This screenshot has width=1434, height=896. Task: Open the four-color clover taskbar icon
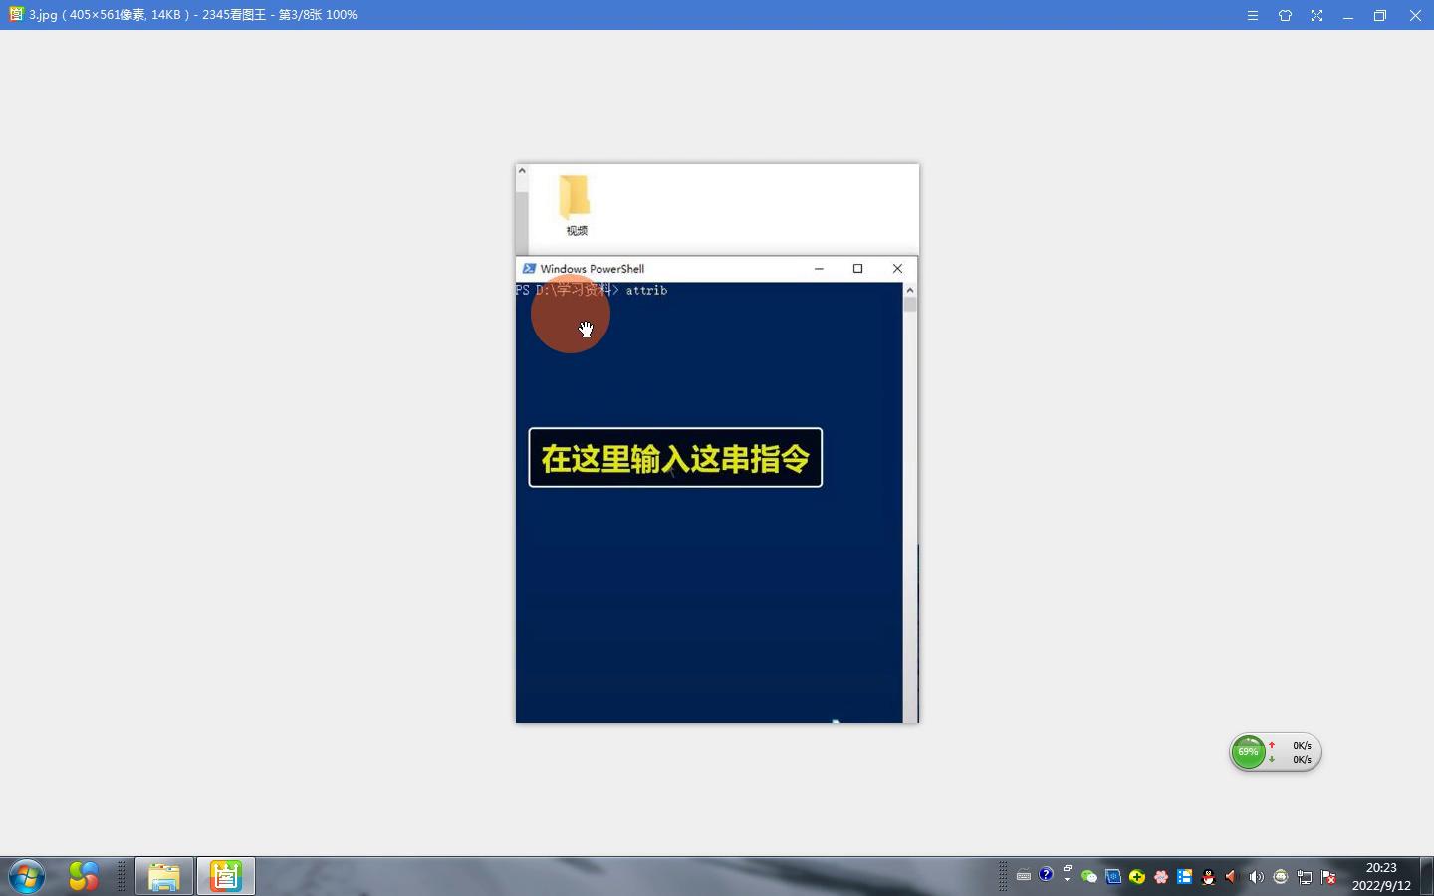click(84, 876)
